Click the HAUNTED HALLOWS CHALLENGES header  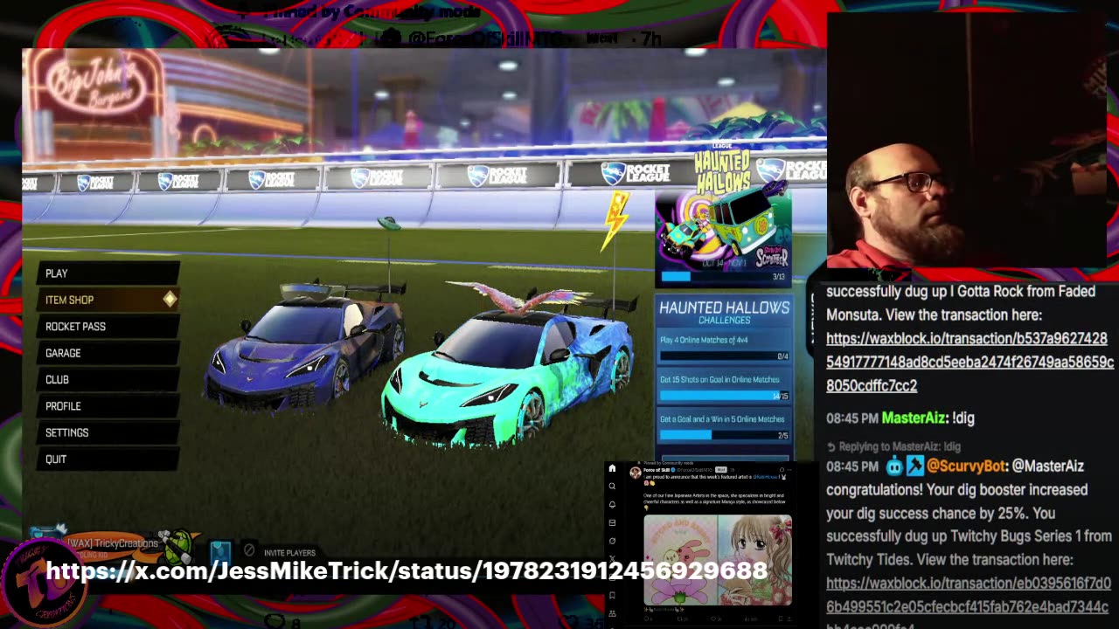pos(724,313)
